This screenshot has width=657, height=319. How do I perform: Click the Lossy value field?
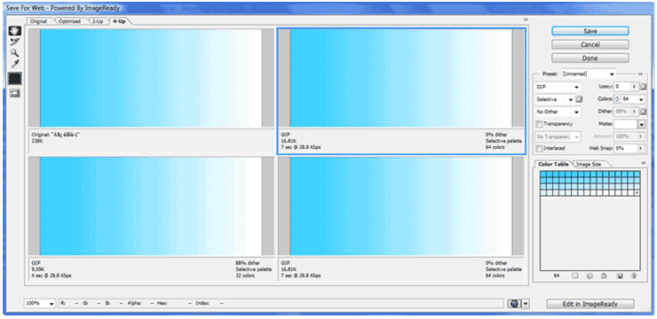pyautogui.click(x=622, y=87)
